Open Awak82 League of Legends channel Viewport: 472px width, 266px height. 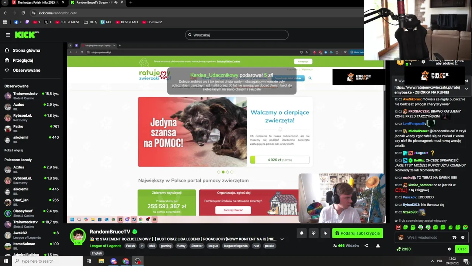[x=32, y=235]
